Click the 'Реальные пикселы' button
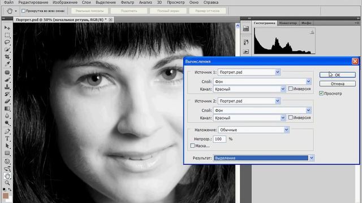The width and height of the screenshot is (362, 203). pos(89,11)
